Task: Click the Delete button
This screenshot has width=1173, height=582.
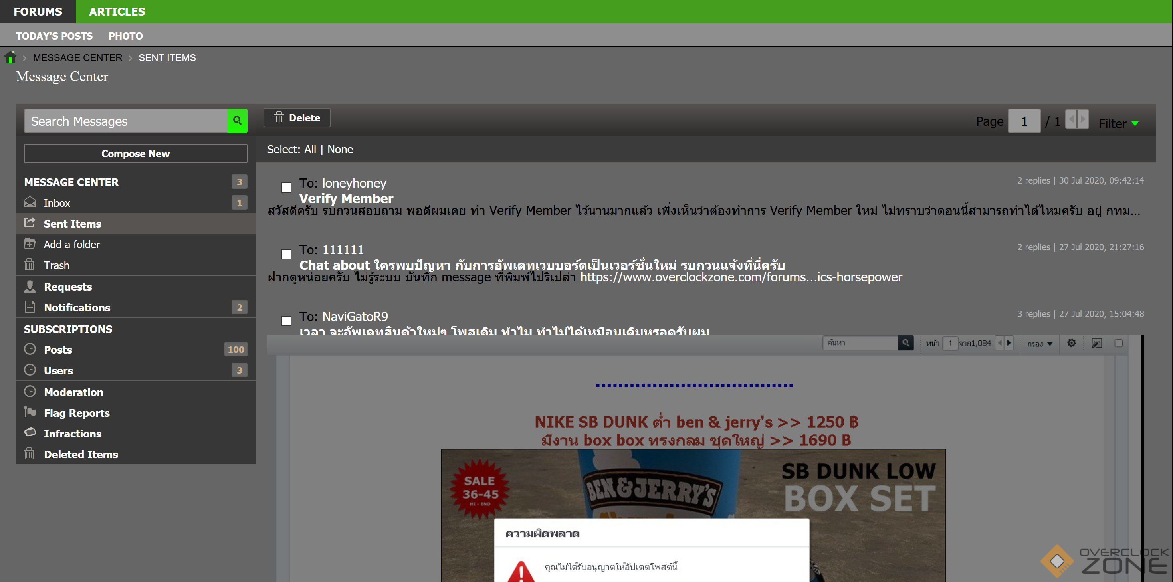Action: pyautogui.click(x=297, y=118)
